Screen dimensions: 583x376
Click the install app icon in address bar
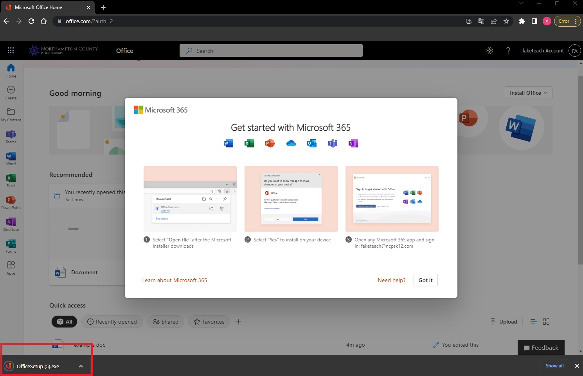(469, 21)
